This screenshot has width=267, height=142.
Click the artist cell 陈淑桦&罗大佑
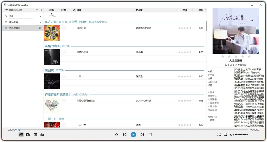coord(144,28)
